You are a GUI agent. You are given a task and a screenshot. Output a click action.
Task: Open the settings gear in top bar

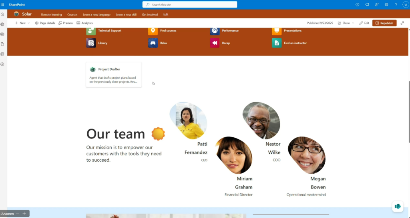(x=386, y=4)
